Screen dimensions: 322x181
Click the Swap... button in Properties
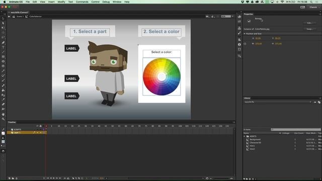(x=310, y=29)
